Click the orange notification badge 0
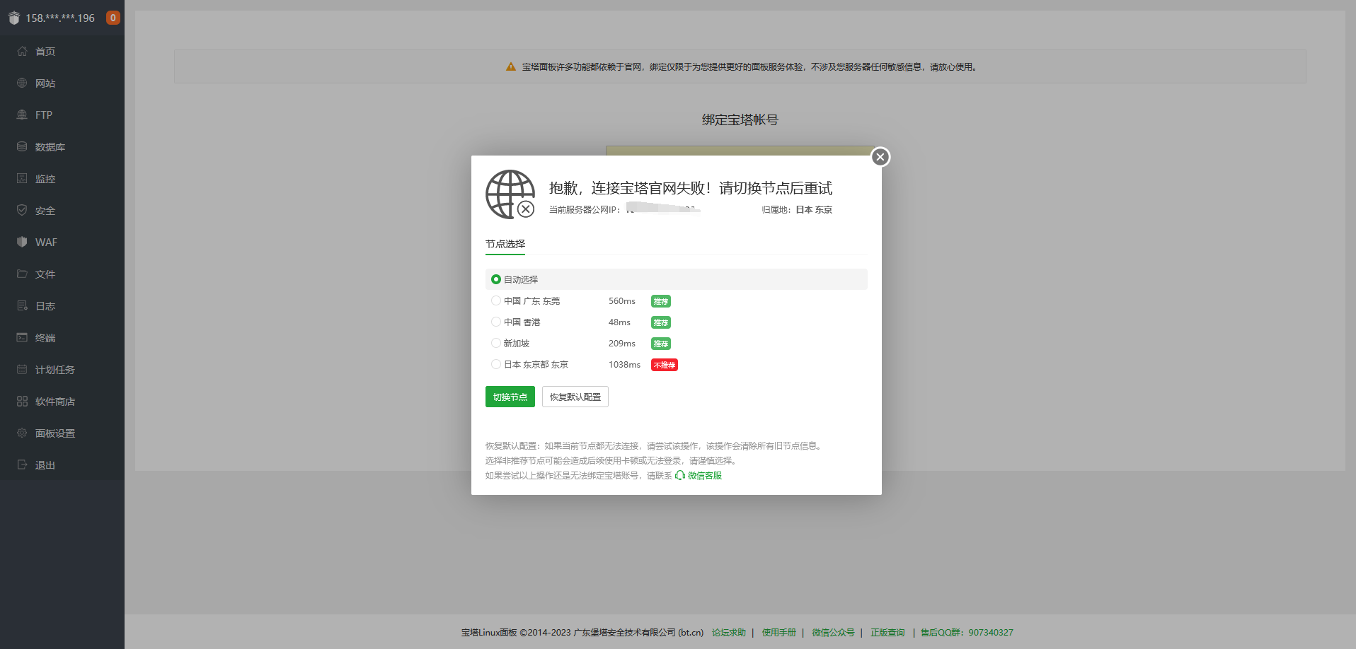The height and width of the screenshot is (649, 1356). click(113, 18)
